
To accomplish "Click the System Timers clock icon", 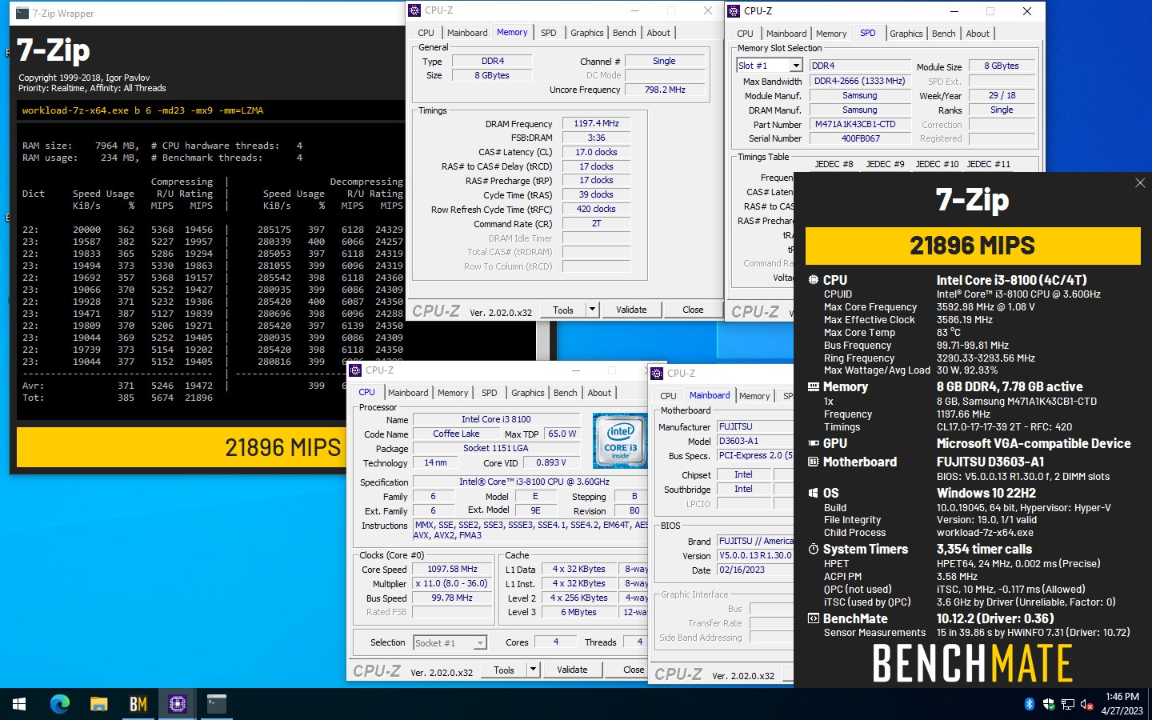I will [x=814, y=549].
